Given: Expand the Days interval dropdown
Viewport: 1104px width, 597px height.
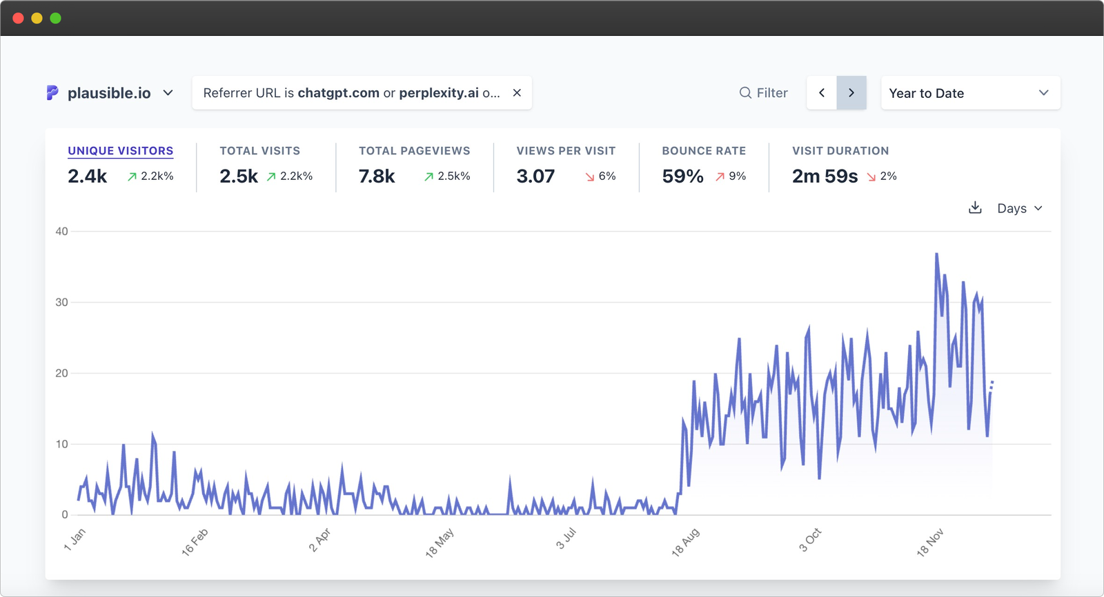Looking at the screenshot, I should pyautogui.click(x=1020, y=208).
